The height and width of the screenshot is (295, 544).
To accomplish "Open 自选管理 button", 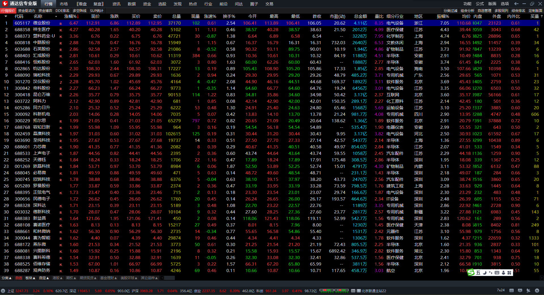I will (x=484, y=11).
